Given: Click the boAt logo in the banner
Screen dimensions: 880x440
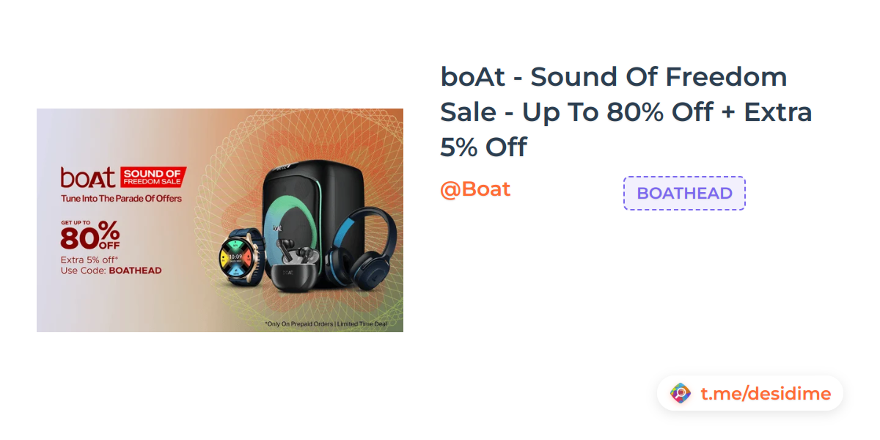Looking at the screenshot, I should (x=88, y=177).
